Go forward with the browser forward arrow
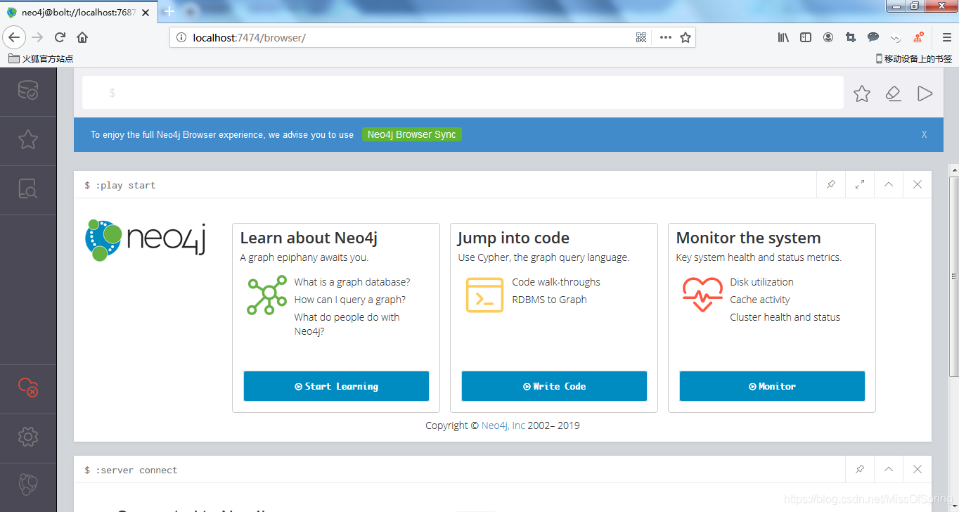The height and width of the screenshot is (512, 959). [38, 37]
